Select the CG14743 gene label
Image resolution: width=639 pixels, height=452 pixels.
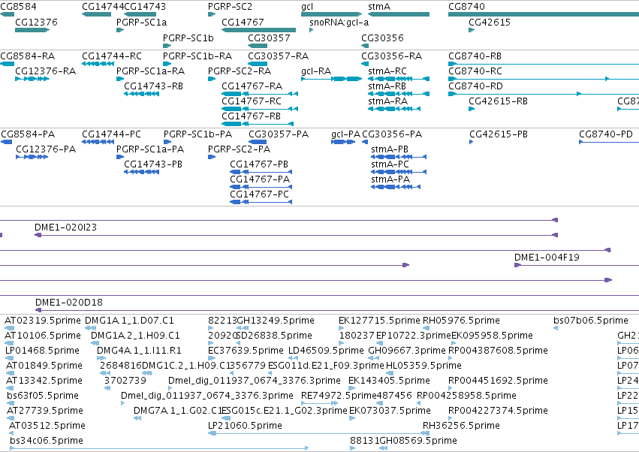coord(145,7)
